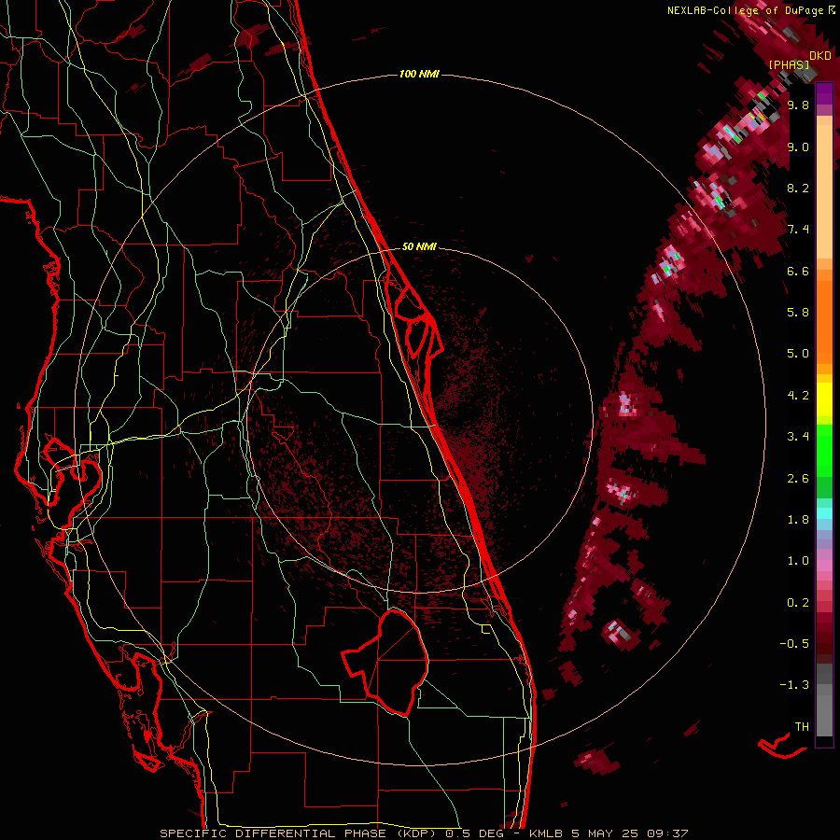
Task: Click the -1.3 scale value
Action: tap(794, 685)
